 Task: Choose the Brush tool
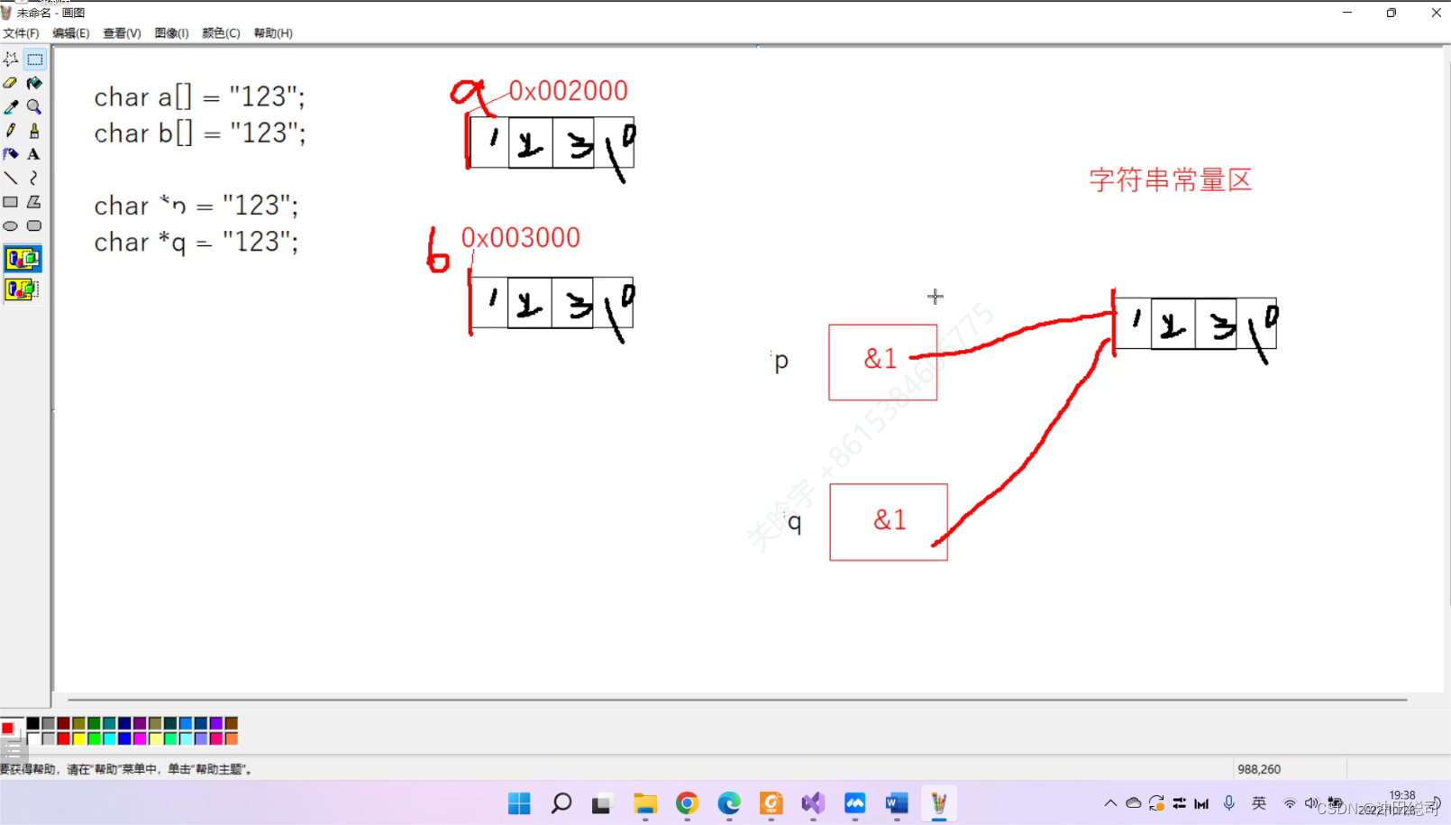[34, 131]
